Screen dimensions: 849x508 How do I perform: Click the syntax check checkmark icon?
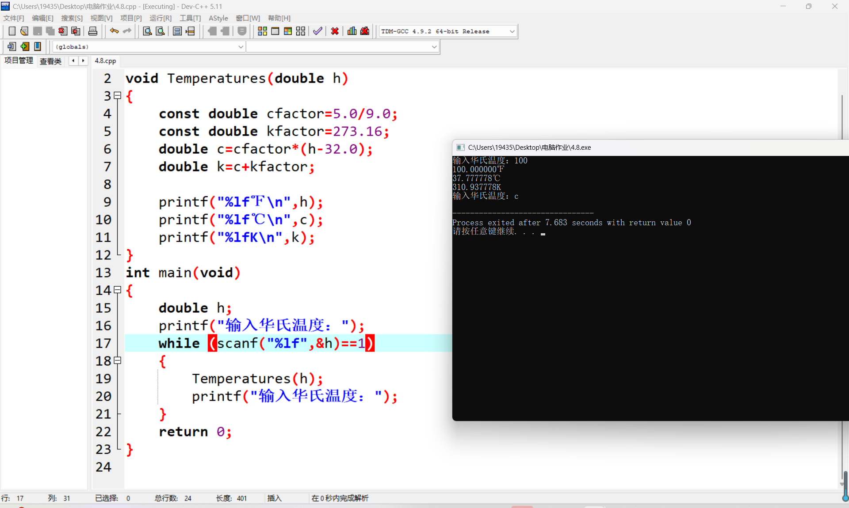click(x=317, y=31)
